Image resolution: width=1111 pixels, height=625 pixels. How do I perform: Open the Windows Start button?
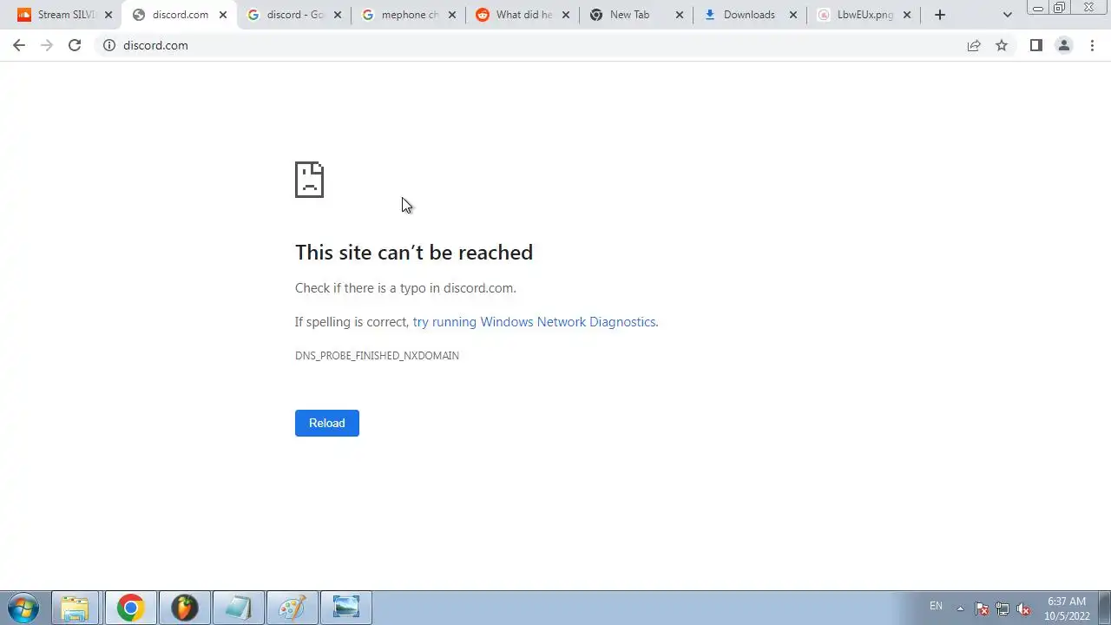[23, 608]
